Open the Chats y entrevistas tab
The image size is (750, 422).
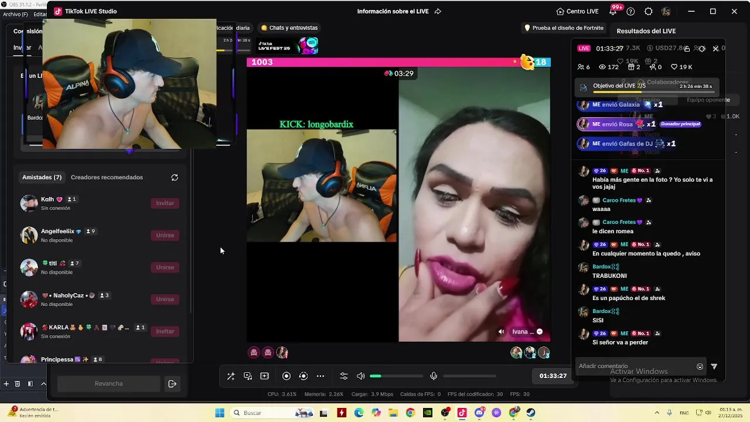pyautogui.click(x=289, y=28)
